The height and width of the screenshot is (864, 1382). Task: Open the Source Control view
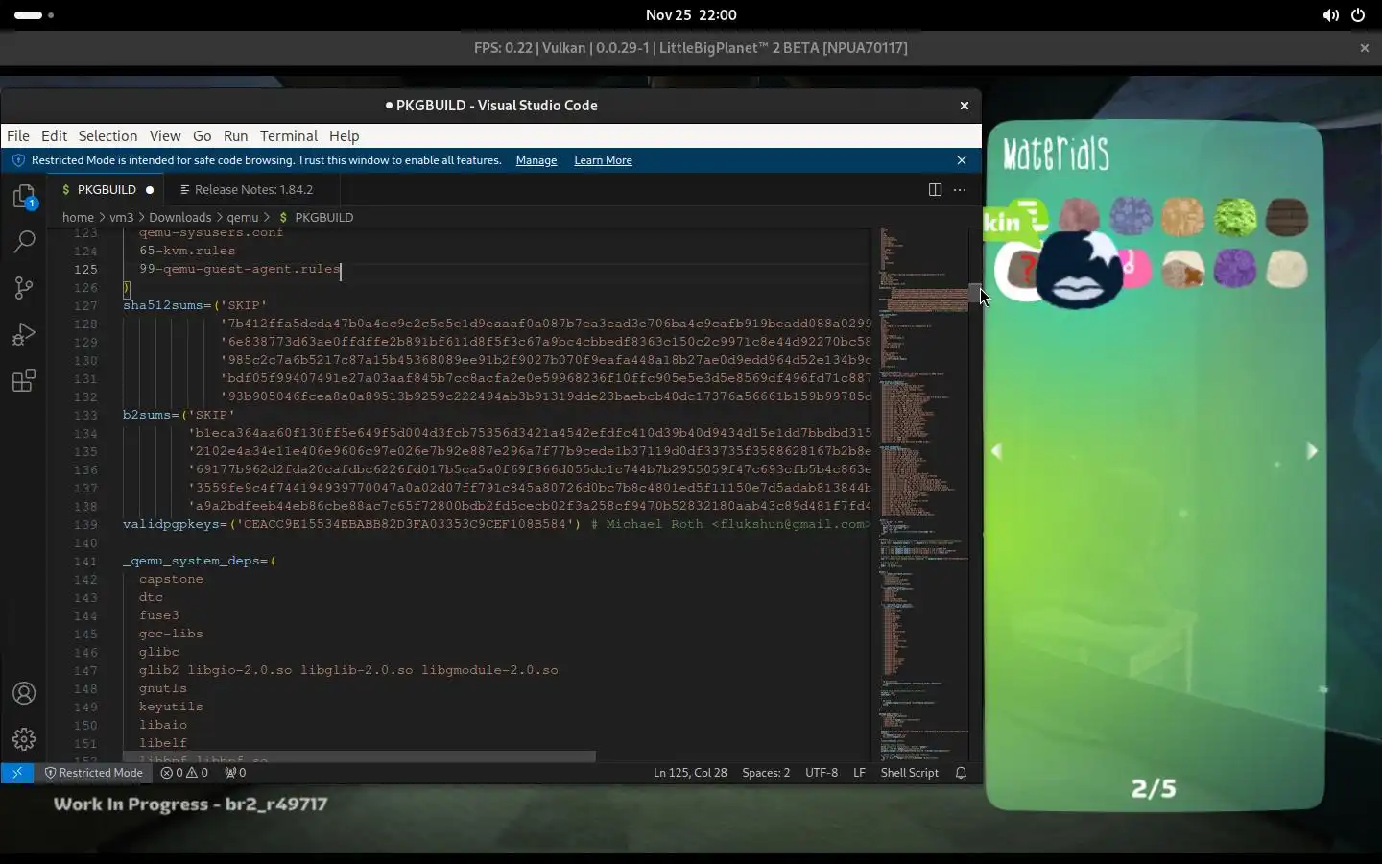point(24,288)
